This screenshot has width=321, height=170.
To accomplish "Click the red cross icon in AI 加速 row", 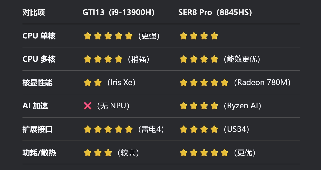I will coord(88,106).
